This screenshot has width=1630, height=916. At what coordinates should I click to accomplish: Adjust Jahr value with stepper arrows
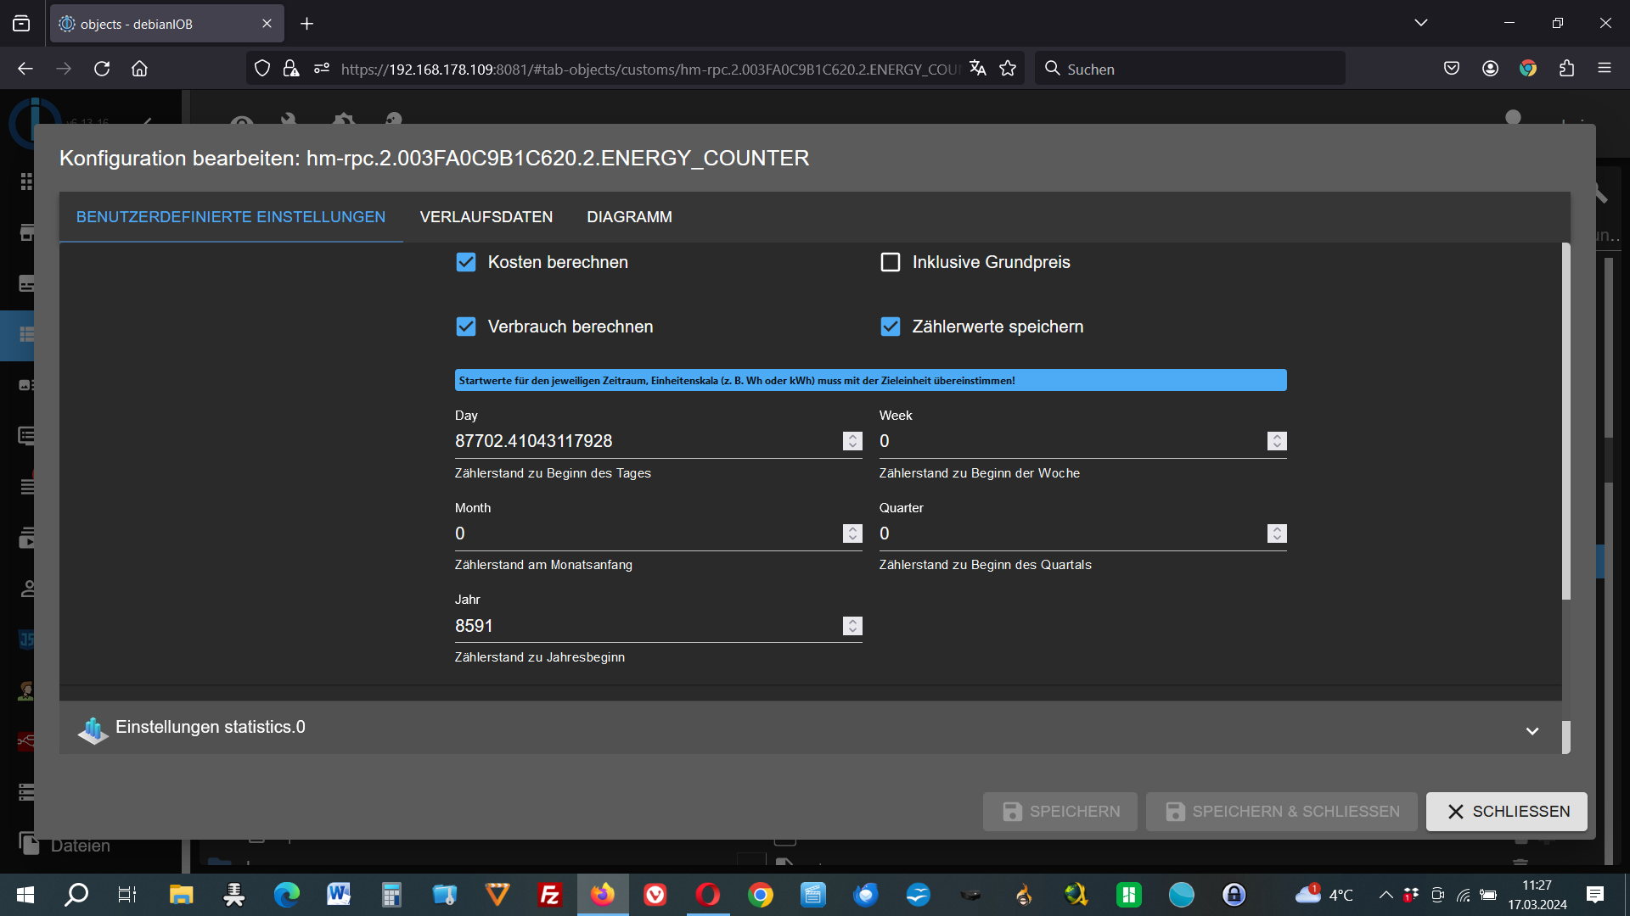852,626
